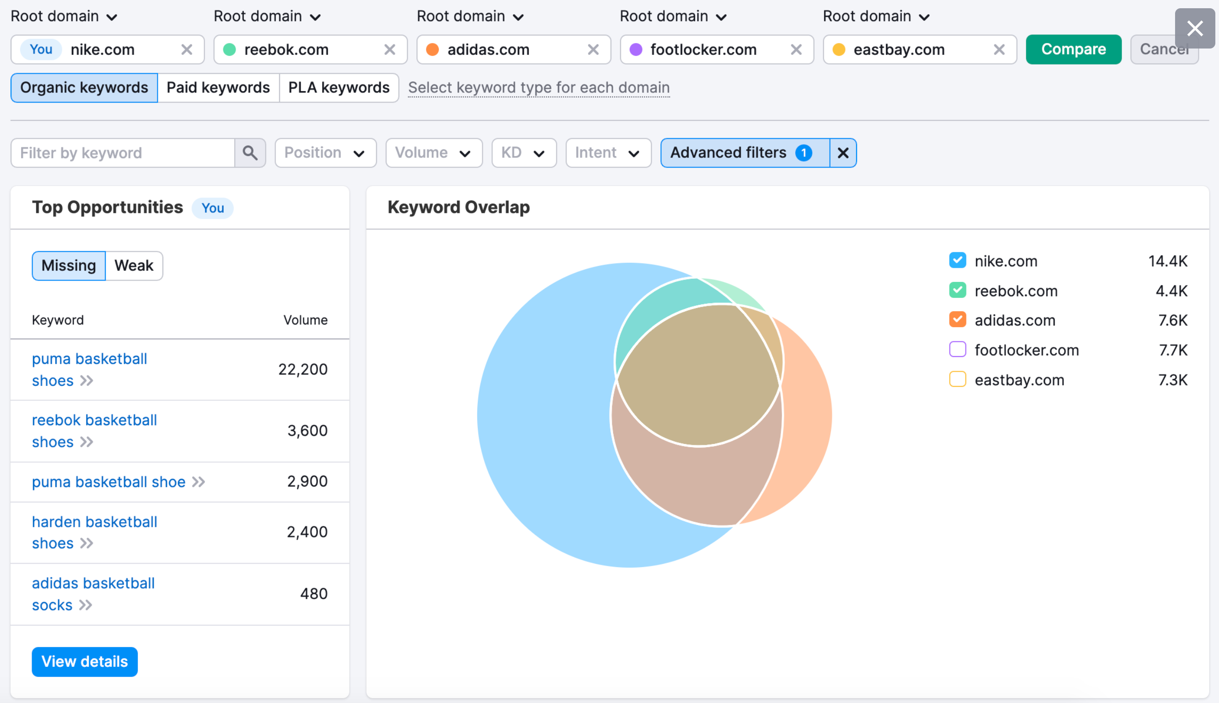Open Root domain dropdown above reebok.com
Viewport: 1219px width, 703px height.
tap(267, 16)
